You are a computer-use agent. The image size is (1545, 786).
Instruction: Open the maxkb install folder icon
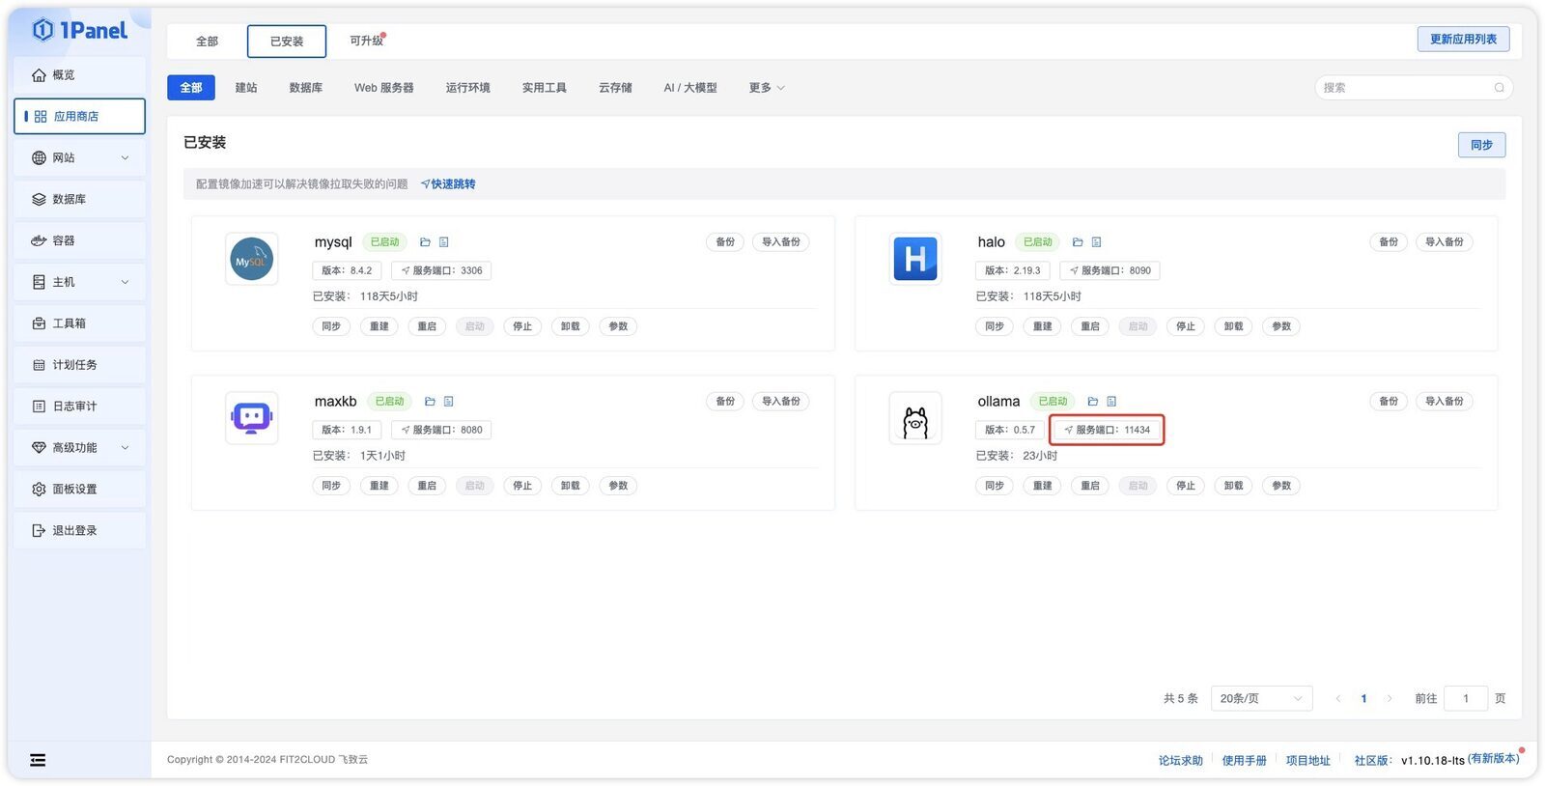(x=430, y=402)
